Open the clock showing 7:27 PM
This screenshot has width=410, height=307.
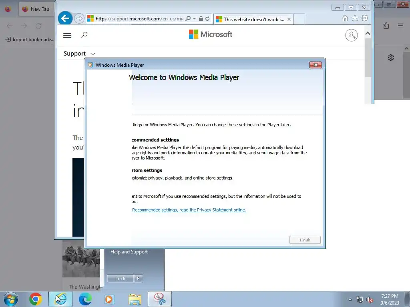pyautogui.click(x=390, y=299)
